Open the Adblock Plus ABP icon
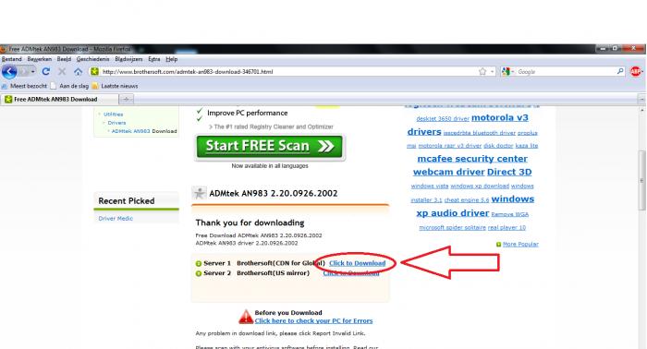This screenshot has height=349, width=647. point(636,72)
